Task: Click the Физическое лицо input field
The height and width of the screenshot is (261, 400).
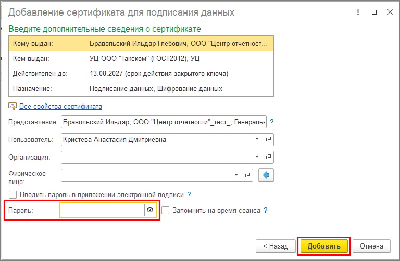Action: [x=146, y=175]
